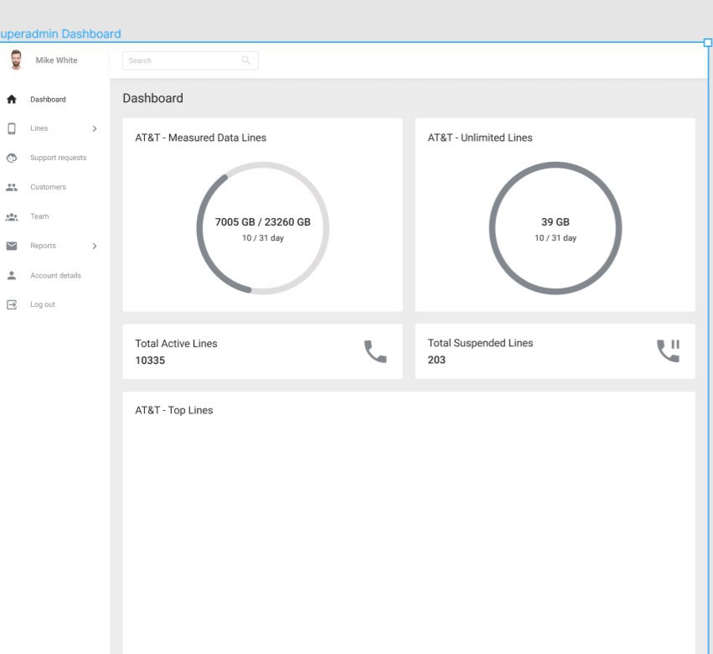Click the '7005 GB / 23260 GB' value
The width and height of the screenshot is (713, 654).
click(263, 222)
